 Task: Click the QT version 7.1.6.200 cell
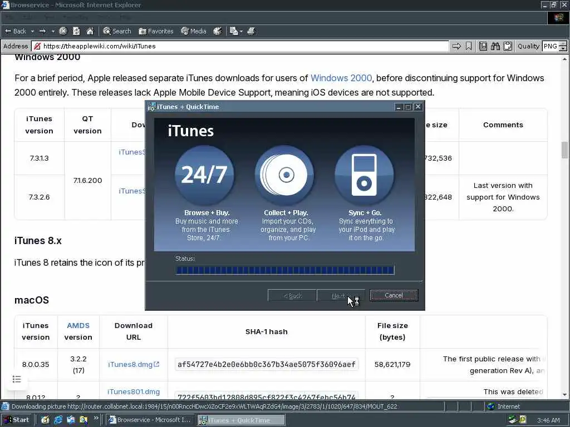pyautogui.click(x=87, y=181)
